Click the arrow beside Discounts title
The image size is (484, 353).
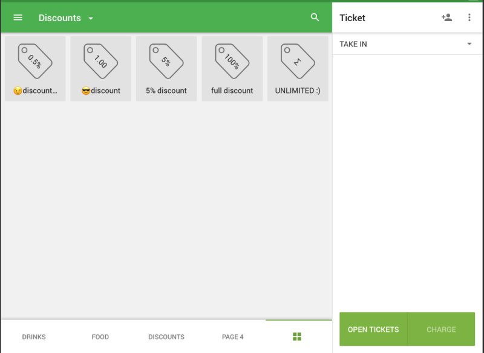[x=91, y=19]
